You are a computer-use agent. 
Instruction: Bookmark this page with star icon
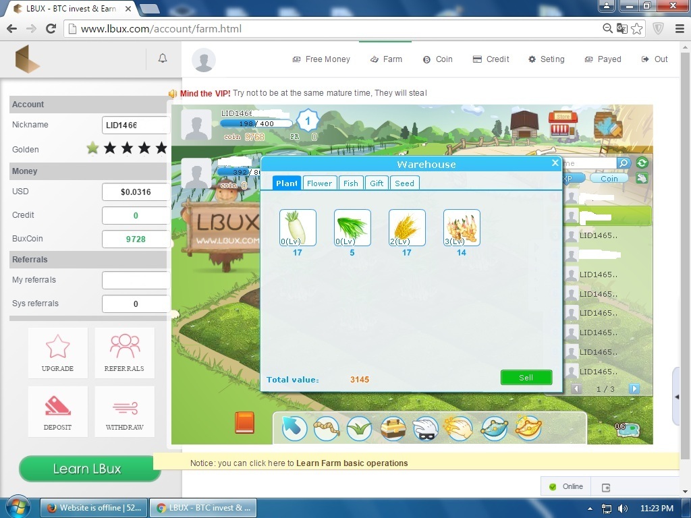point(637,28)
